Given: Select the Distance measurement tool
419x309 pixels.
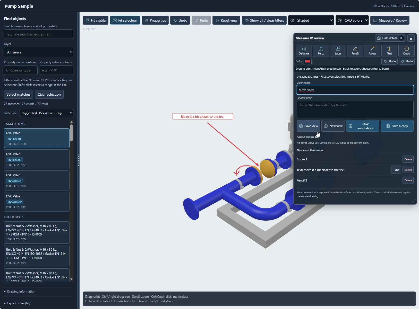Looking at the screenshot, I should [x=304, y=51].
